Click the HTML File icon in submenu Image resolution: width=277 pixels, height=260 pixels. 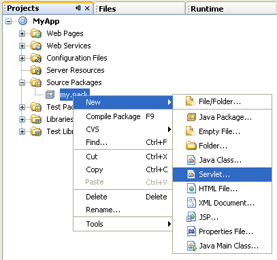tap(191, 189)
